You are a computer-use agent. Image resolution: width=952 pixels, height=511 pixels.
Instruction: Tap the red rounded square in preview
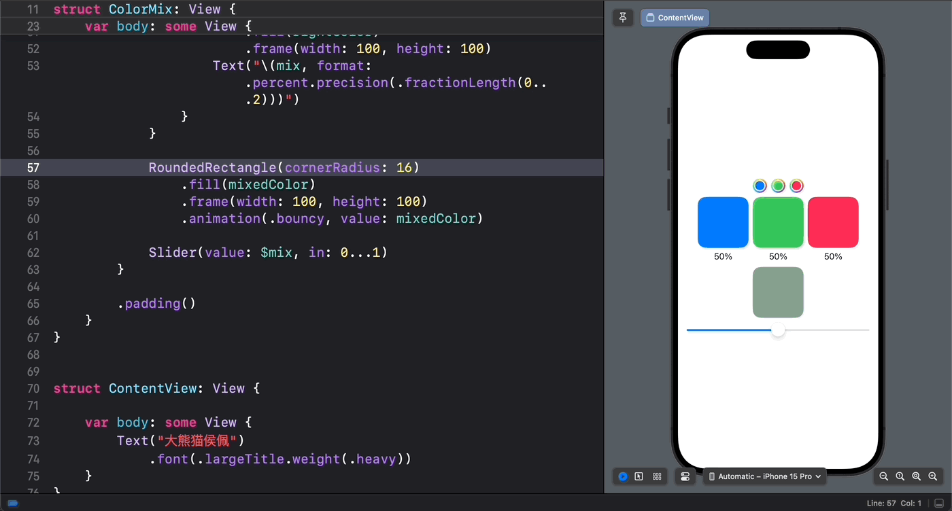[x=833, y=222]
